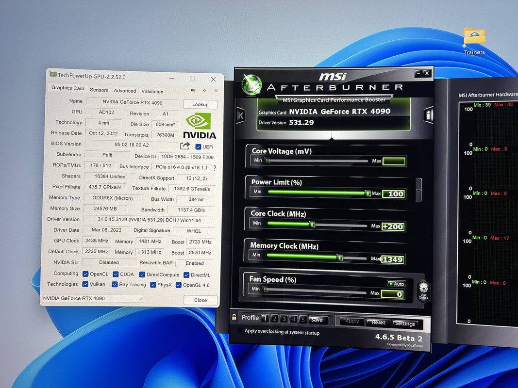Toggle the OpenGL 4.6 checkbox
The width and height of the screenshot is (518, 388).
tap(178, 285)
